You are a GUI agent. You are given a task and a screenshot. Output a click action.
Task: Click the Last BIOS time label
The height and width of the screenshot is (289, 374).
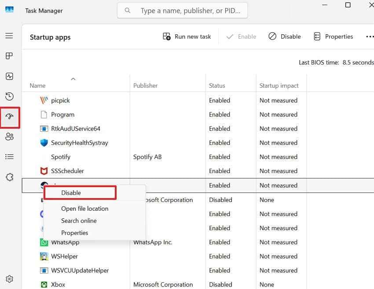click(319, 63)
